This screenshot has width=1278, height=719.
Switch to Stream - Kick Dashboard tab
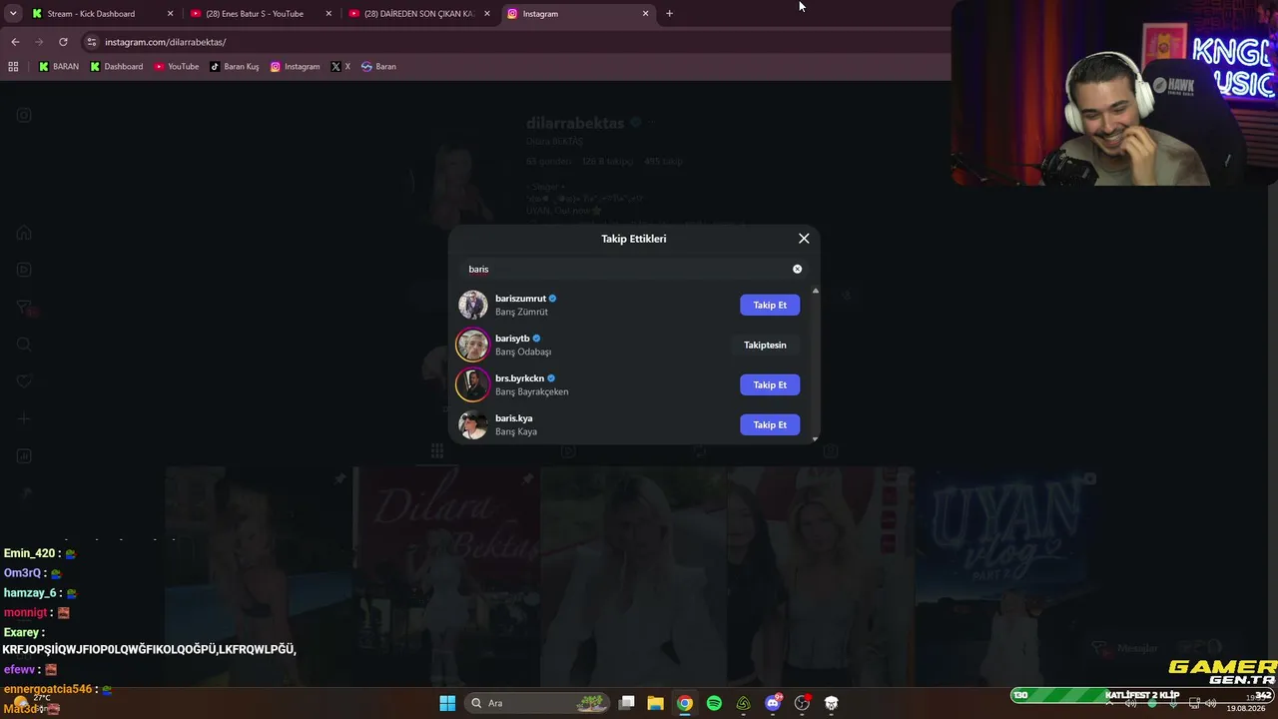(x=103, y=14)
